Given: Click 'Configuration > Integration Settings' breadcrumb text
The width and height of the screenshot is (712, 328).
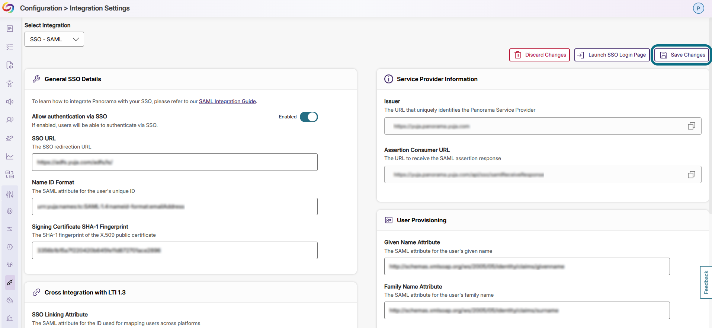Looking at the screenshot, I should (x=75, y=8).
